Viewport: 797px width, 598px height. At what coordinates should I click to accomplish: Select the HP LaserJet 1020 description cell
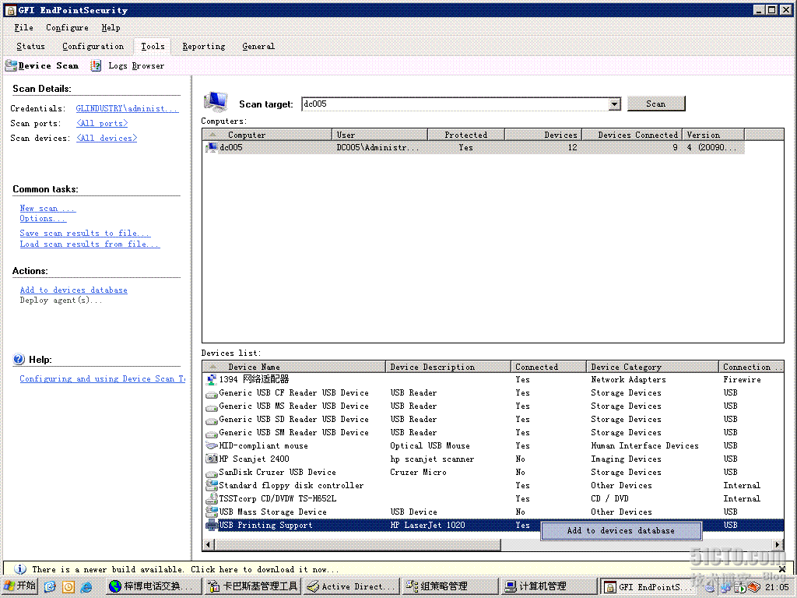427,525
